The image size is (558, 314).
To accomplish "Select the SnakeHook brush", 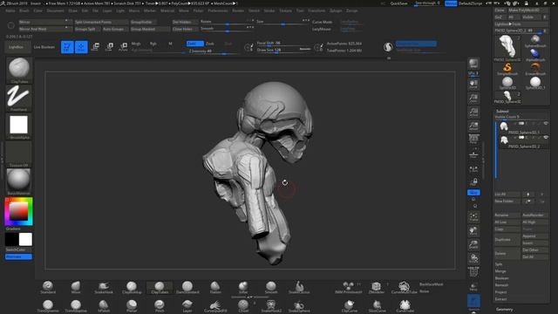I will coord(104,287).
